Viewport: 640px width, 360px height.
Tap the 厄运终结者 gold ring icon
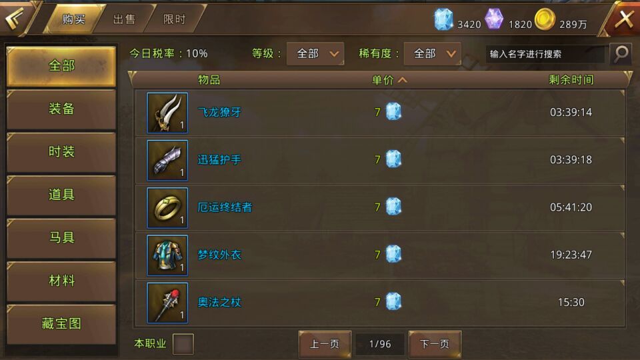pyautogui.click(x=167, y=208)
